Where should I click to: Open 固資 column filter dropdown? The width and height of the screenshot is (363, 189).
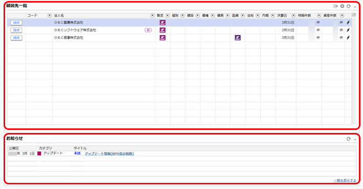click(x=243, y=15)
